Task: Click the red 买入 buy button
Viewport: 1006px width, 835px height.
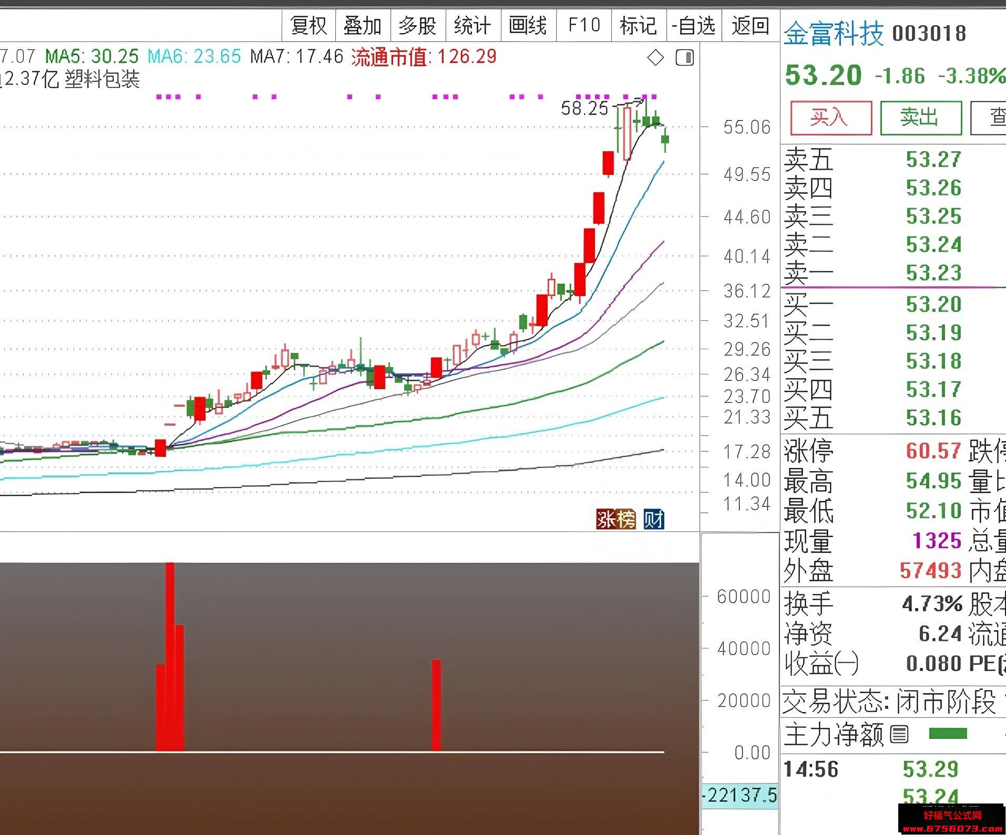Action: pyautogui.click(x=831, y=118)
